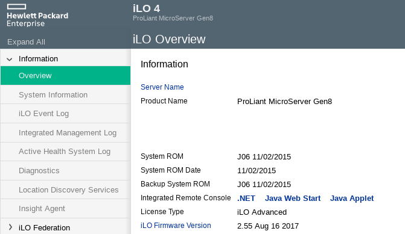Click the iLO Federation tree heading
This screenshot has height=234, width=405.
(x=44, y=227)
